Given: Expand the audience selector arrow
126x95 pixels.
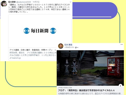Looking at the screenshot, I should coord(78,47).
